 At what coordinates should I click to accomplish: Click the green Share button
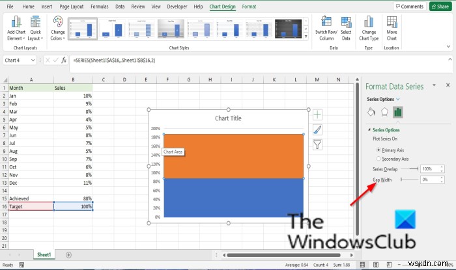coord(440,7)
